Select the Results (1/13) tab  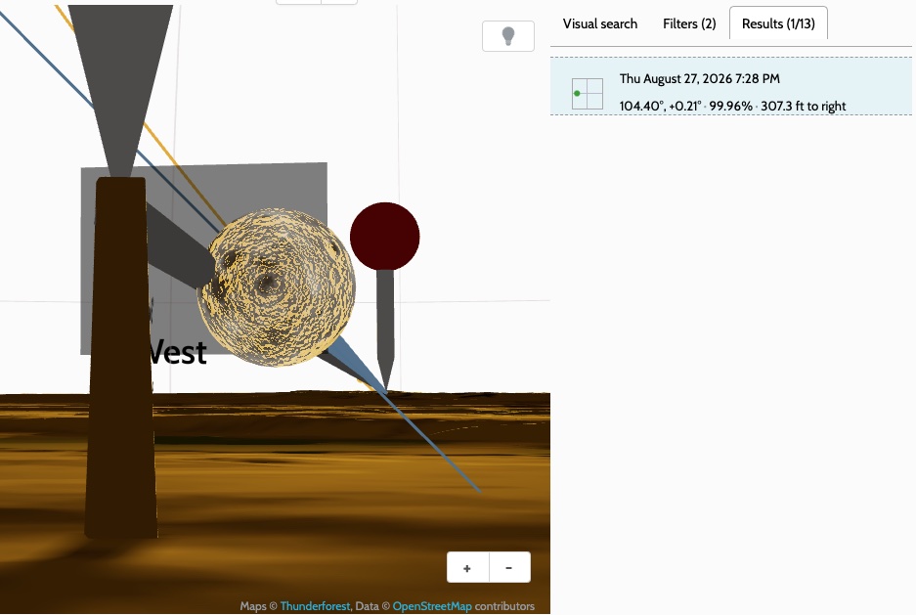pos(777,23)
